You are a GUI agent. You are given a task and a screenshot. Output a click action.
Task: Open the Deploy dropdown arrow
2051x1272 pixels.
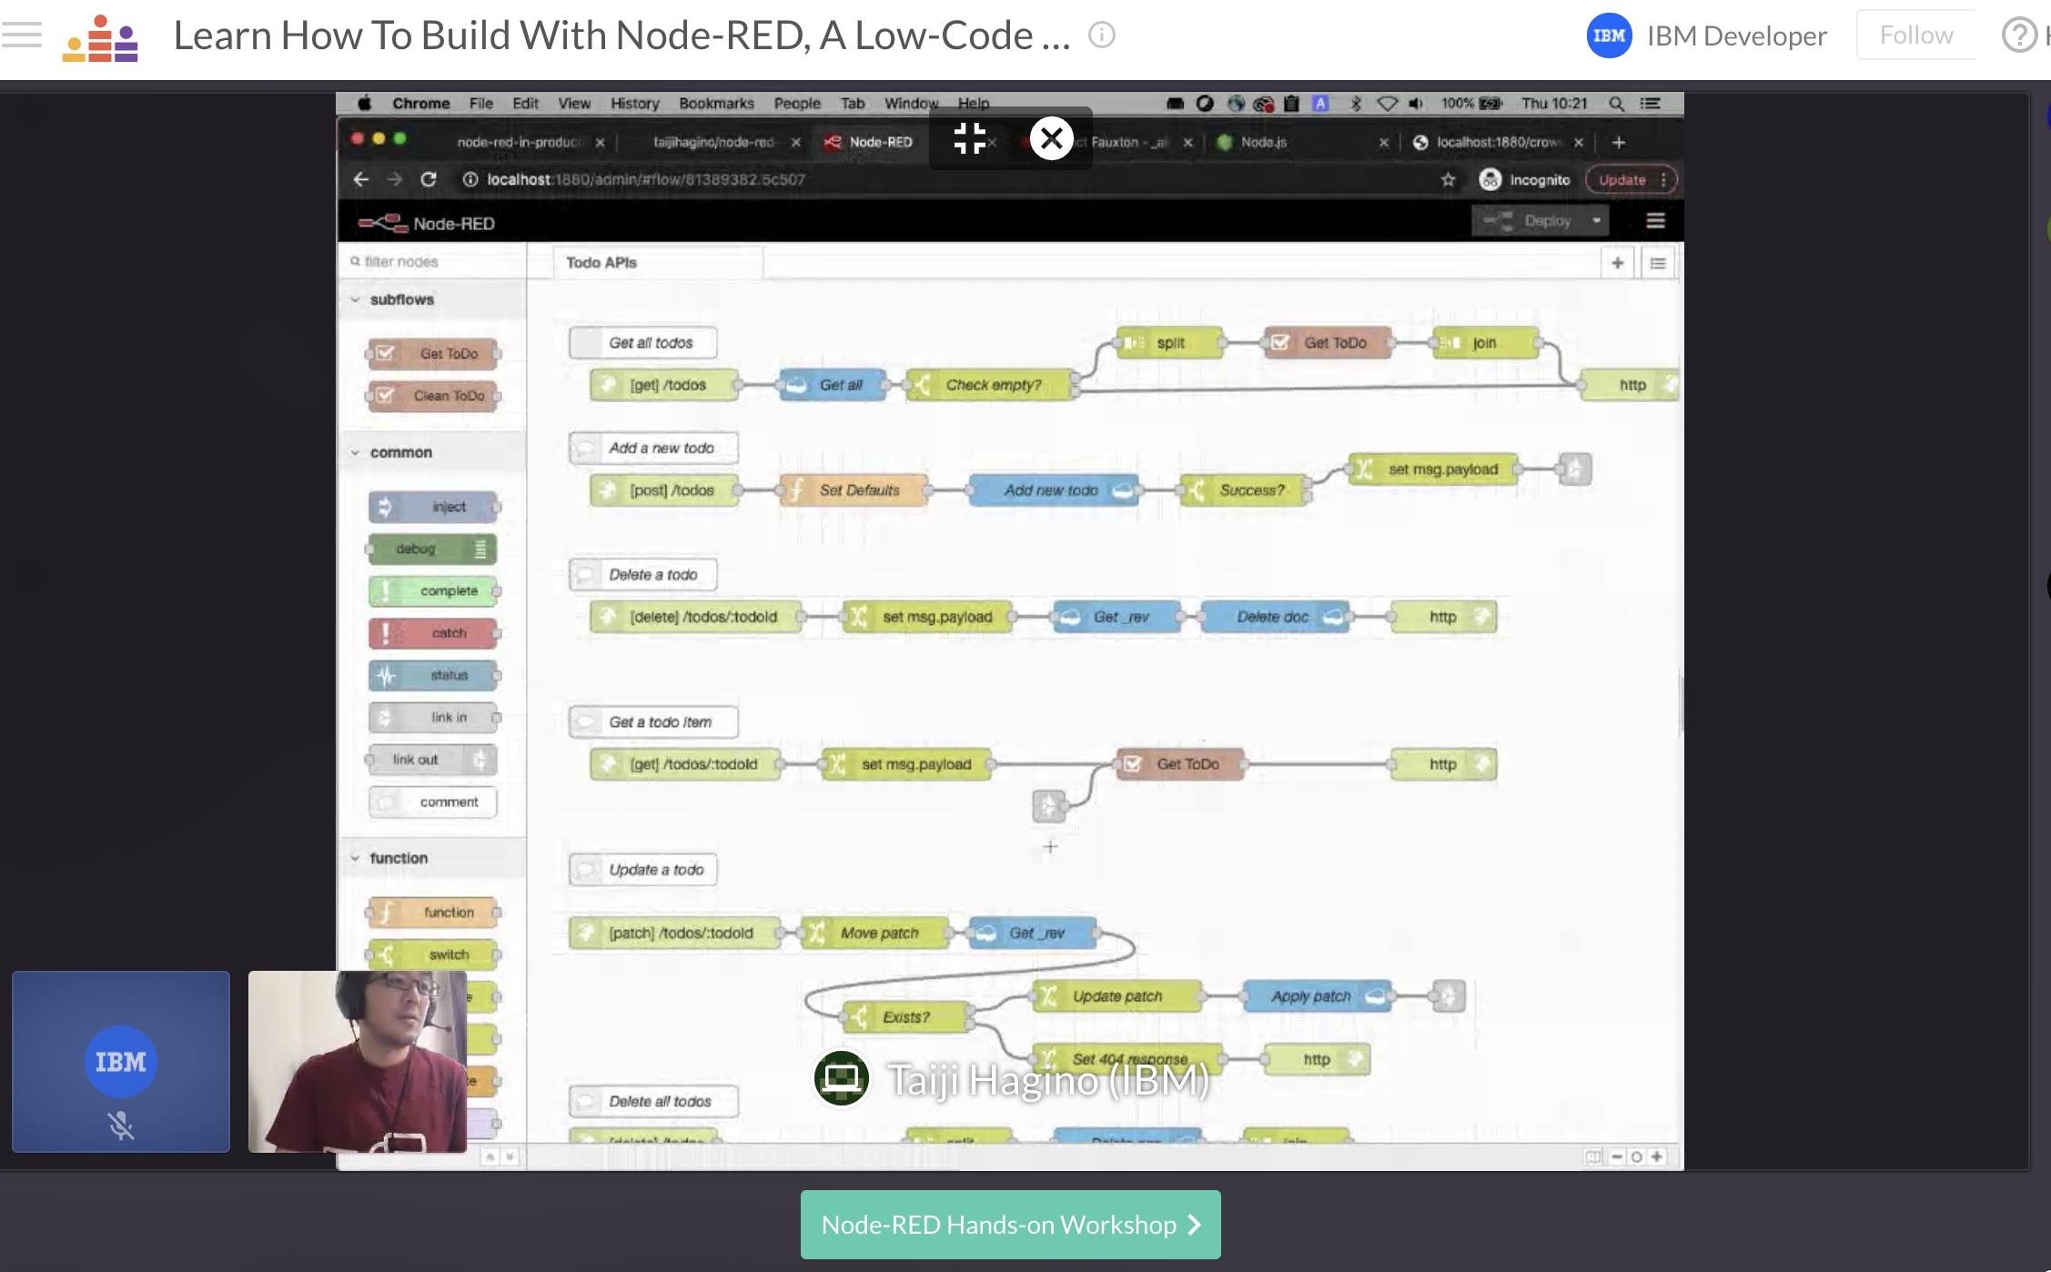[1596, 221]
